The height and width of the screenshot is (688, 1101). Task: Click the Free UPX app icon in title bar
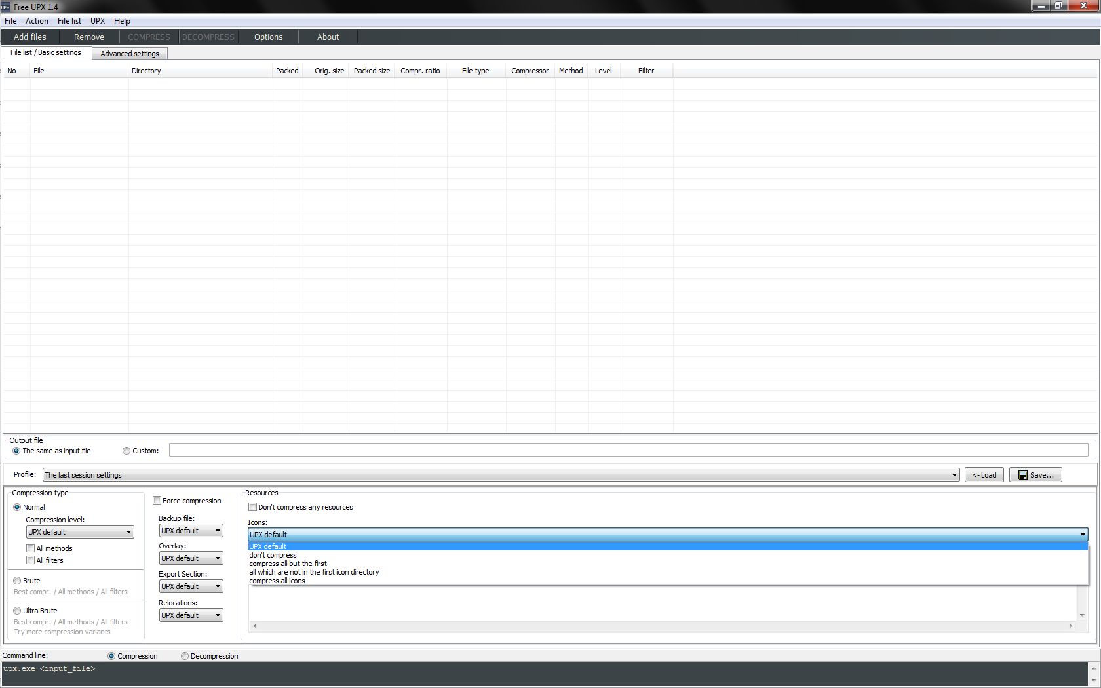point(5,7)
